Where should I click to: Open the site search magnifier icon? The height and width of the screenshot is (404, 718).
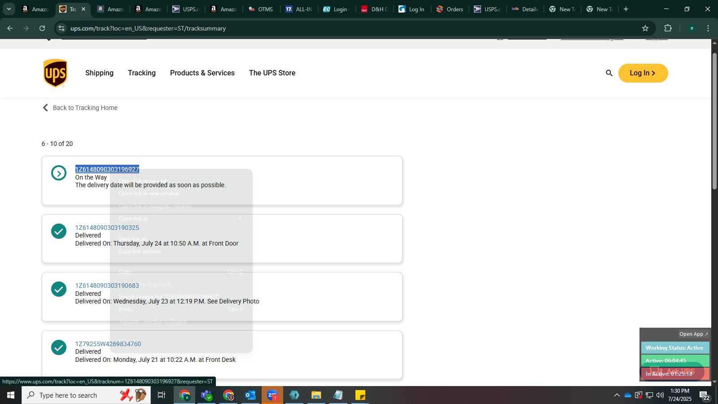click(609, 73)
